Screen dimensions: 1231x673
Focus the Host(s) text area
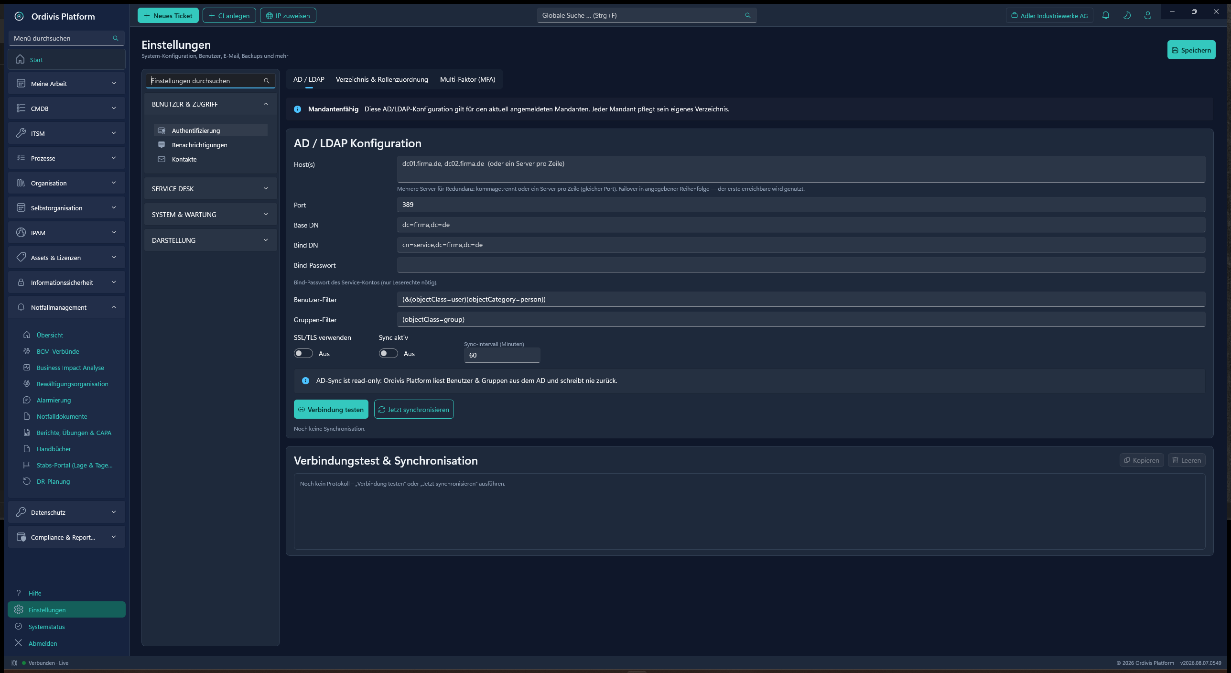(801, 169)
